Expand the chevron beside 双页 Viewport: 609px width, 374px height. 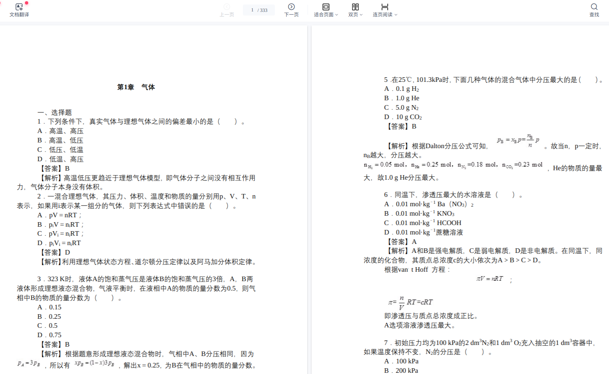[361, 15]
